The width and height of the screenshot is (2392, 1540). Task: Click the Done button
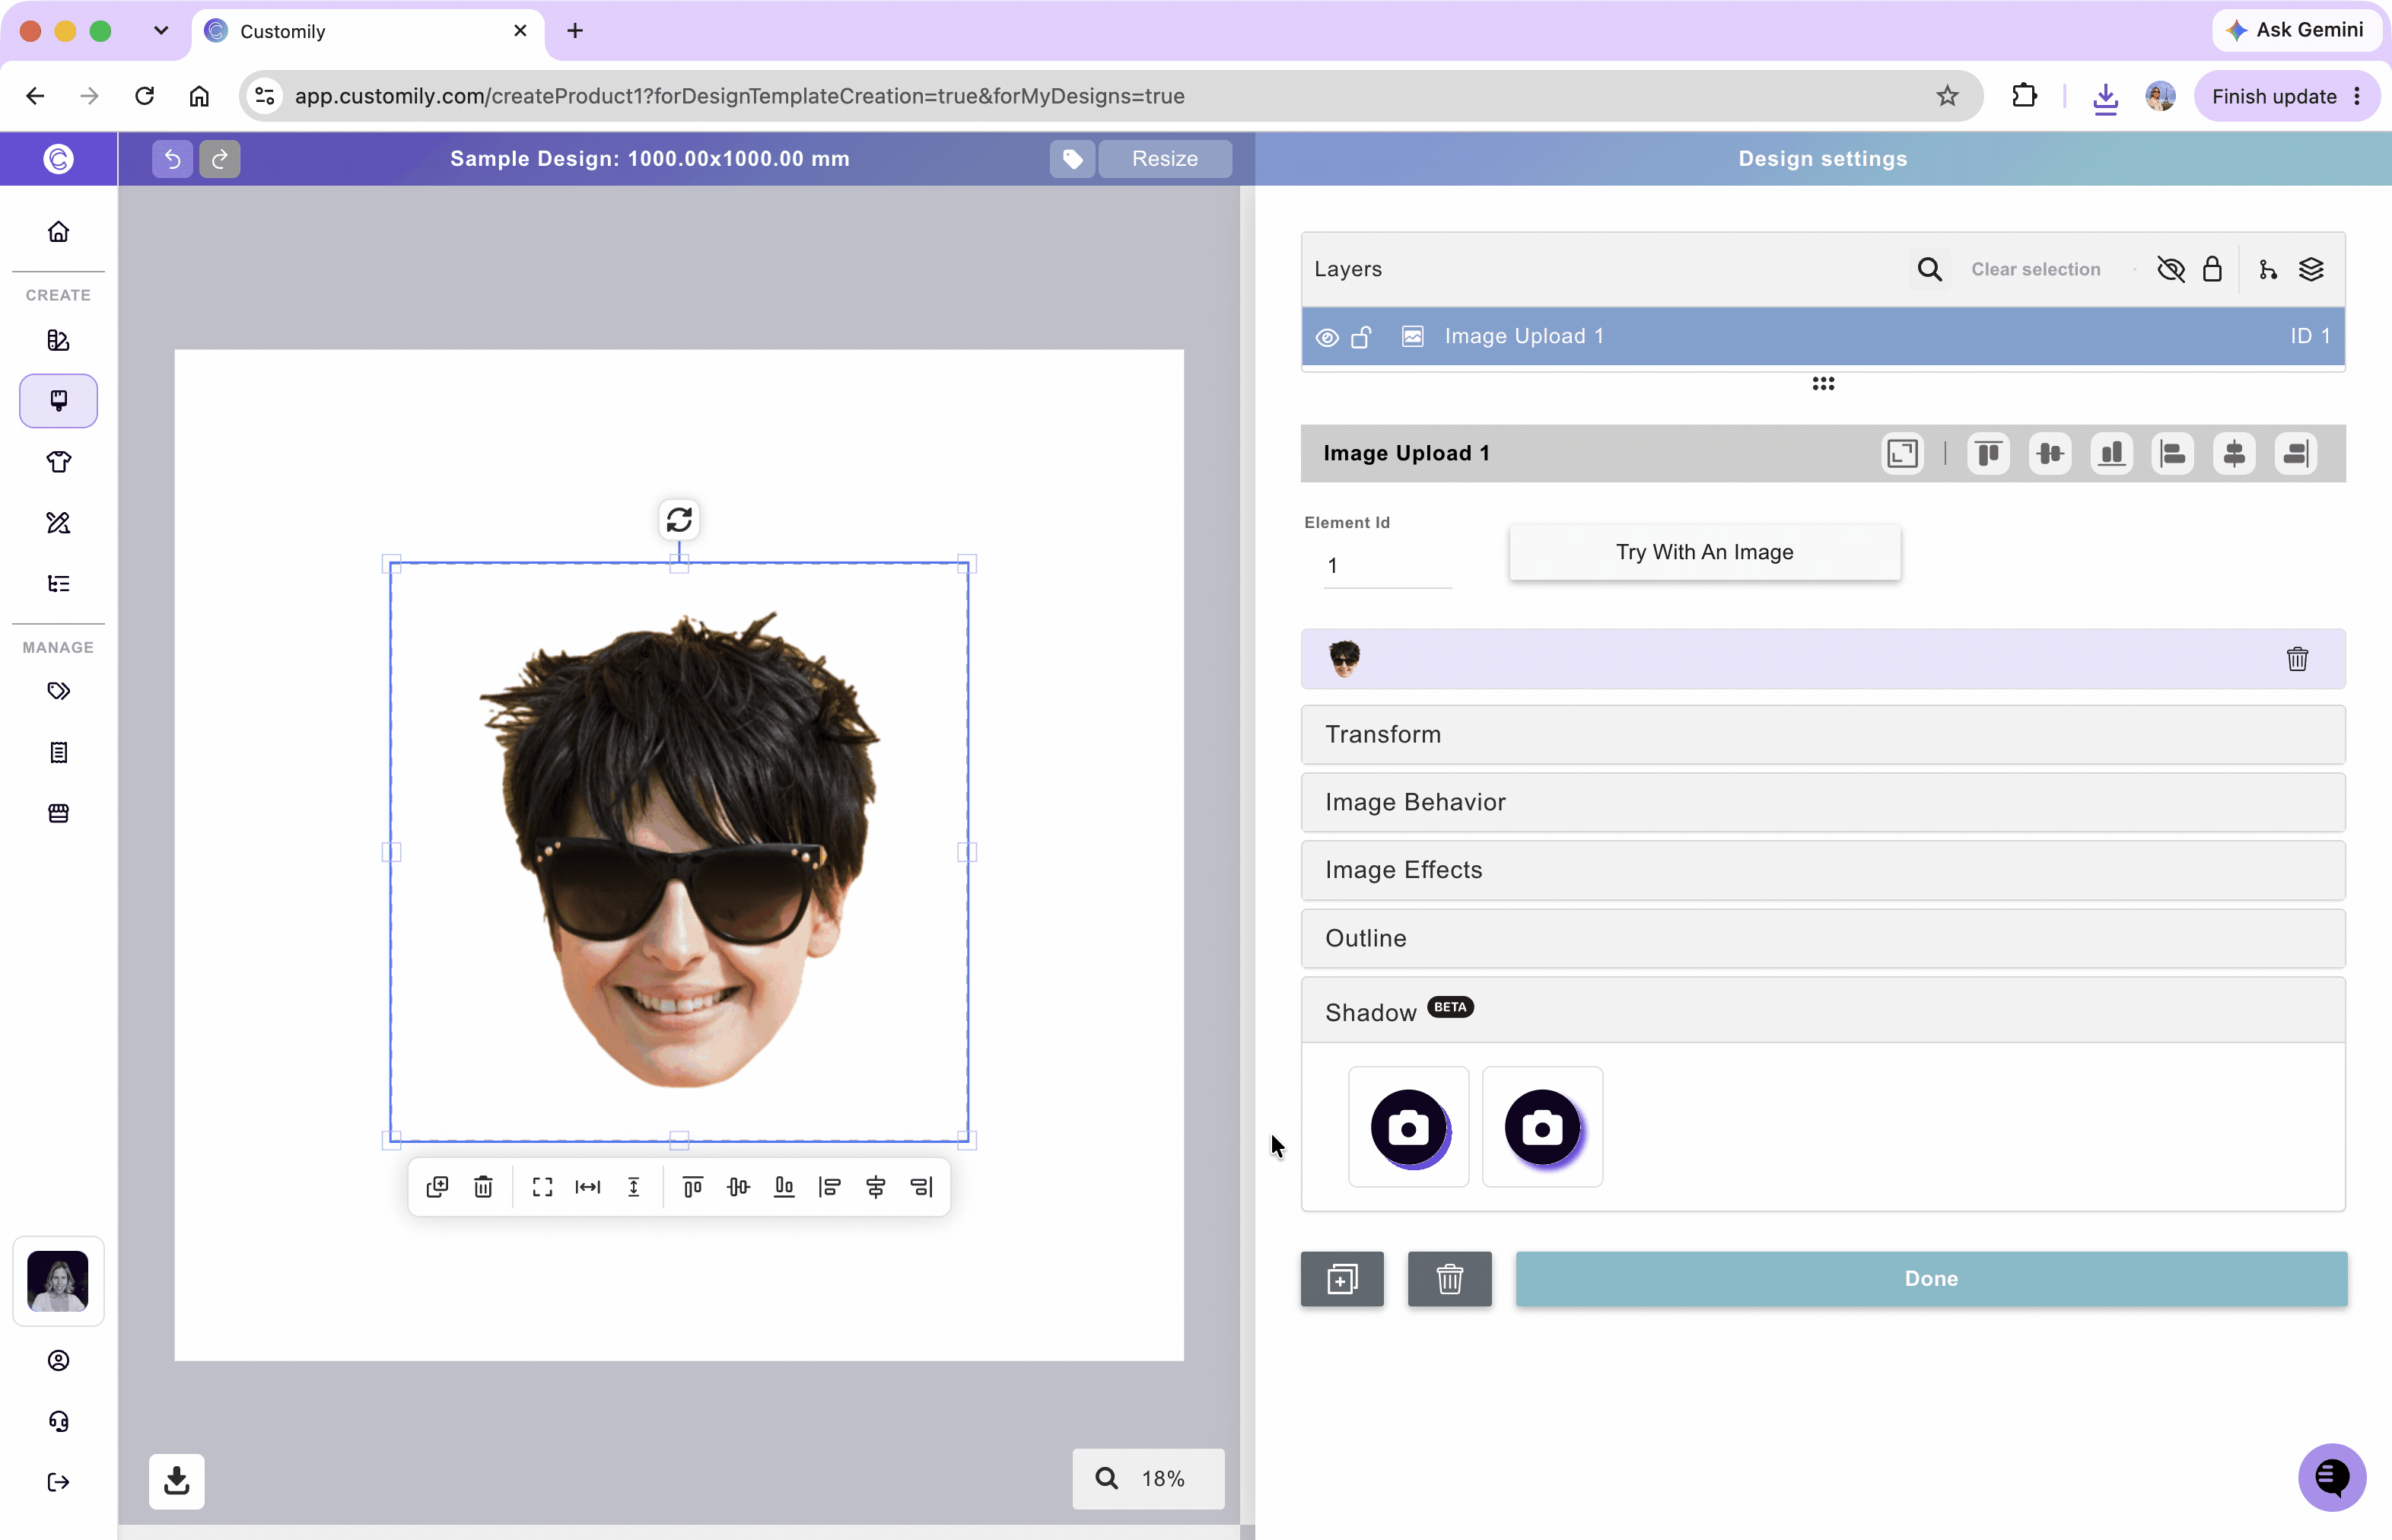click(1931, 1279)
